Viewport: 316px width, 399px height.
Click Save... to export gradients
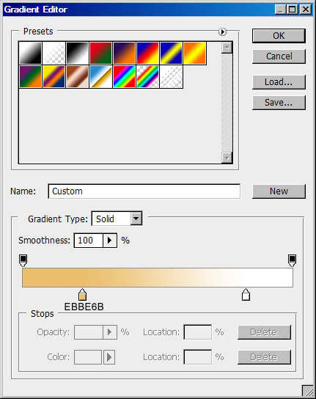click(279, 103)
